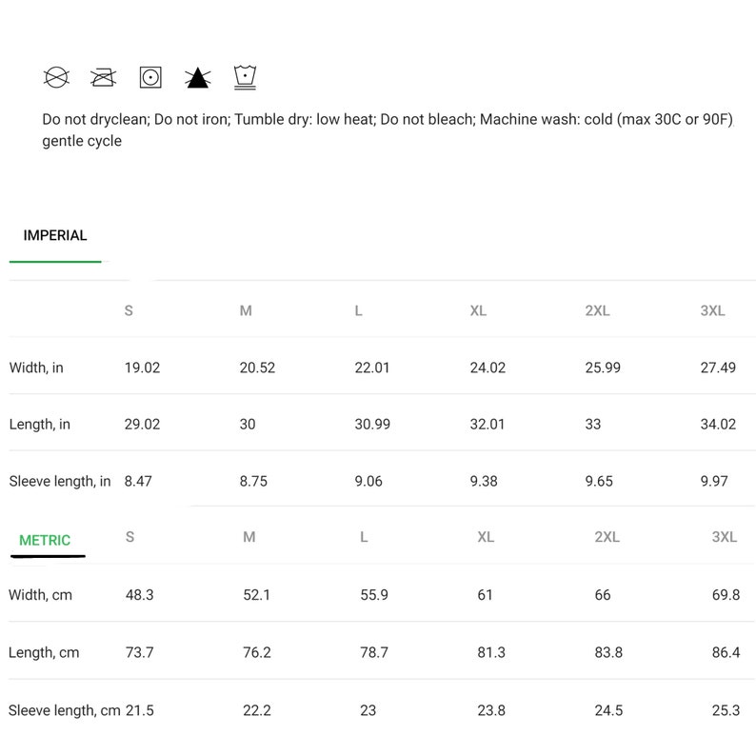Select the 'Length, in' row label
Image resolution: width=756 pixels, height=756 pixels.
(40, 425)
